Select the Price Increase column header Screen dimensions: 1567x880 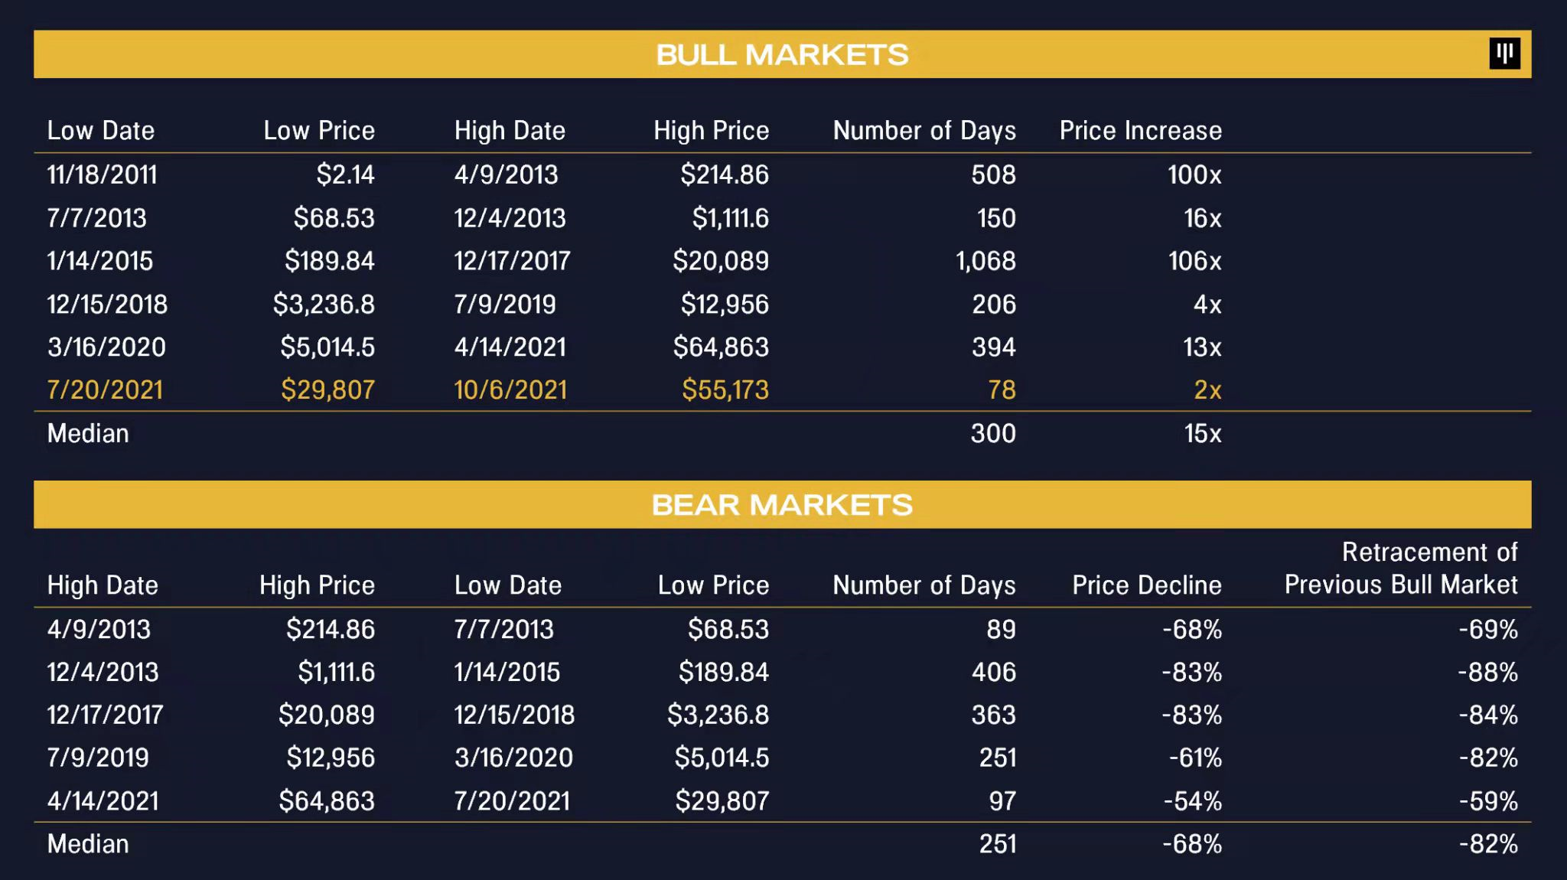coord(1140,131)
